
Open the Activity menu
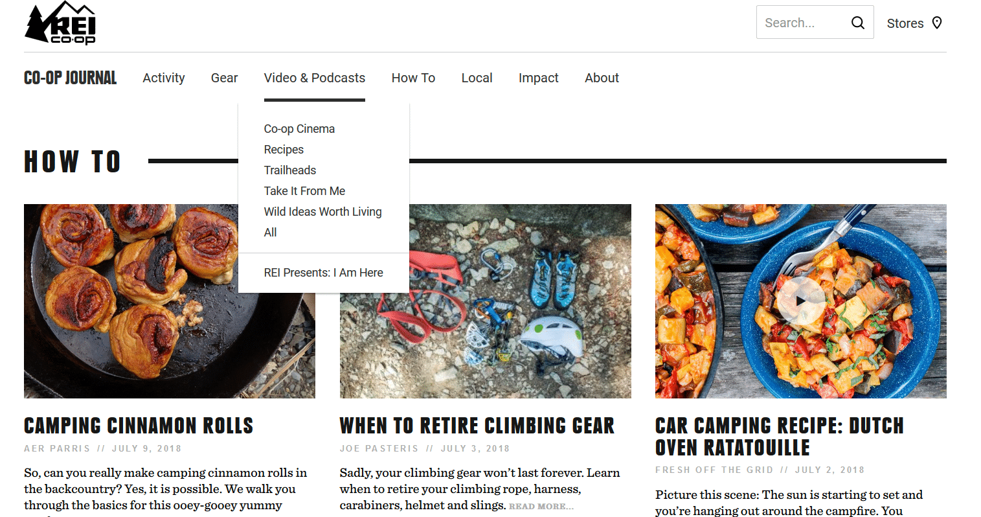coord(164,78)
